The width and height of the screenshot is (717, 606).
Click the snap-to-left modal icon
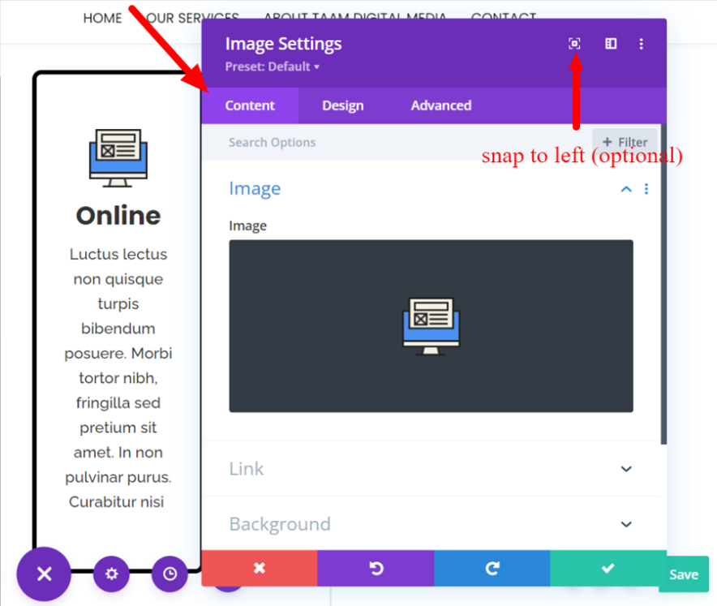574,44
